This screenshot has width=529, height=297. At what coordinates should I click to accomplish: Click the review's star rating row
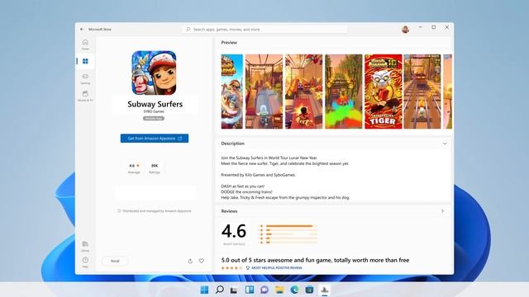231,268
